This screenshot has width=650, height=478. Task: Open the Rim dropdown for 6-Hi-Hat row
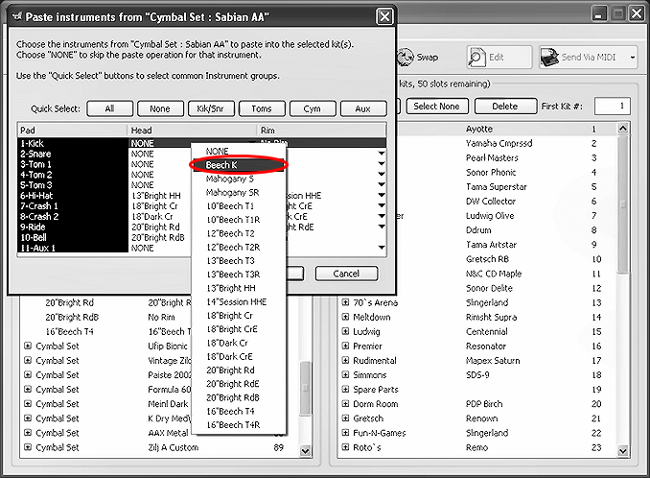(x=382, y=196)
